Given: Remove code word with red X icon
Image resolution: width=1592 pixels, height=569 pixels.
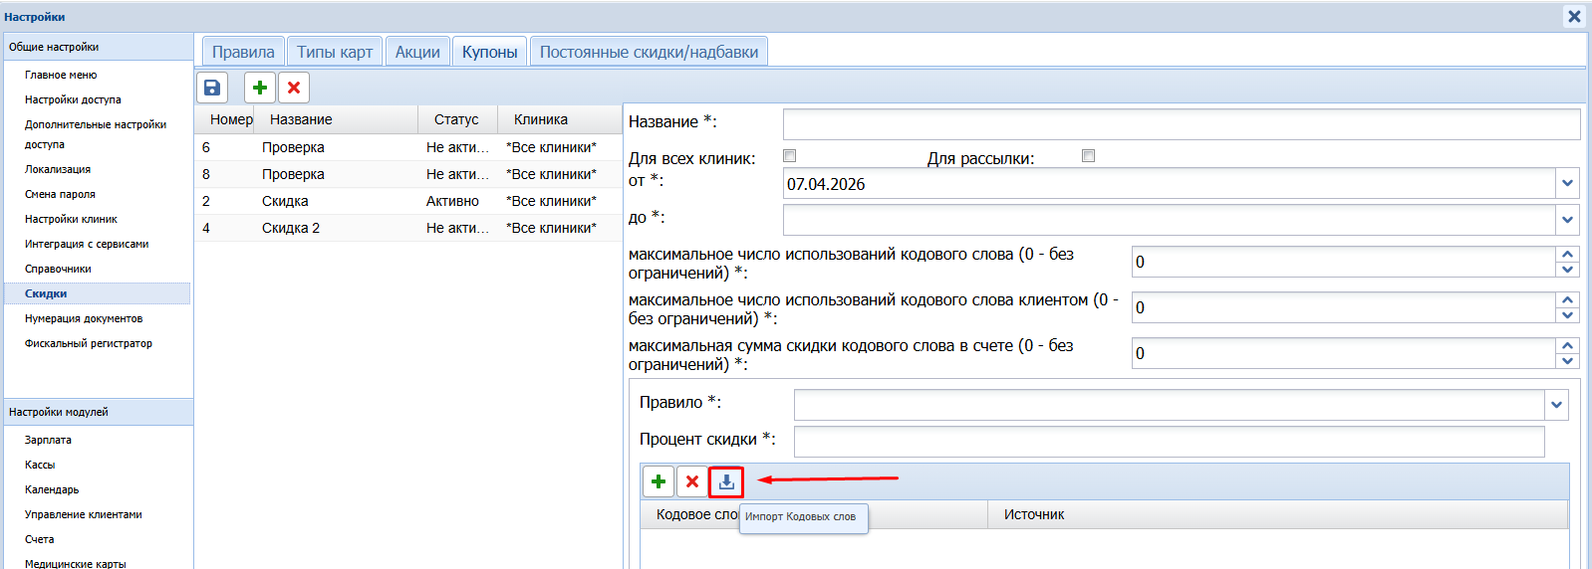Looking at the screenshot, I should tap(692, 482).
